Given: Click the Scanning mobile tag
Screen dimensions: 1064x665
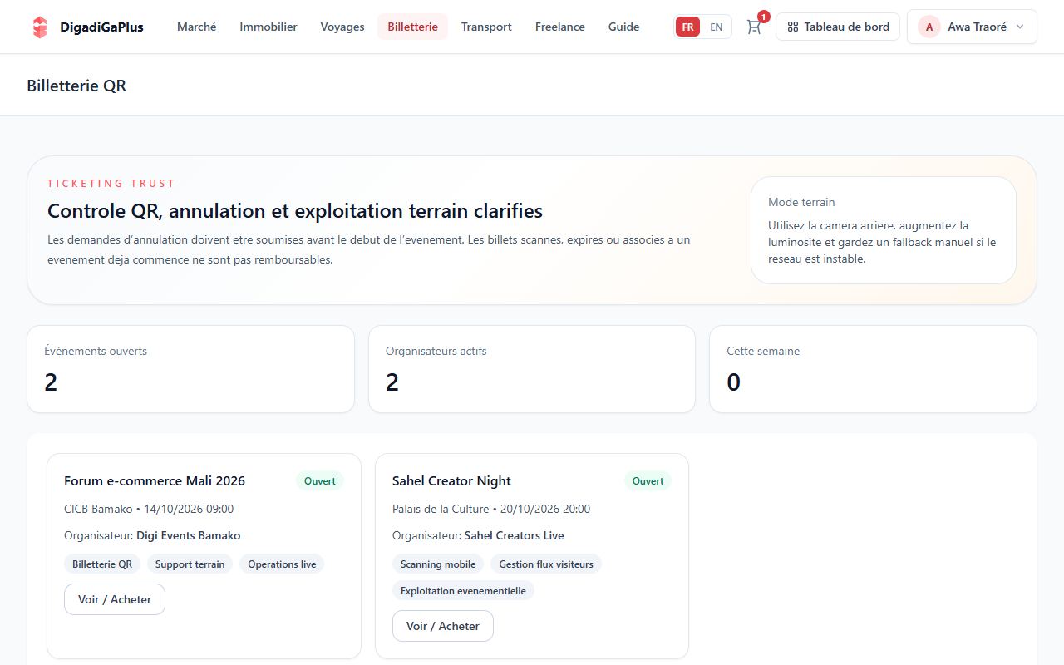Looking at the screenshot, I should (438, 564).
